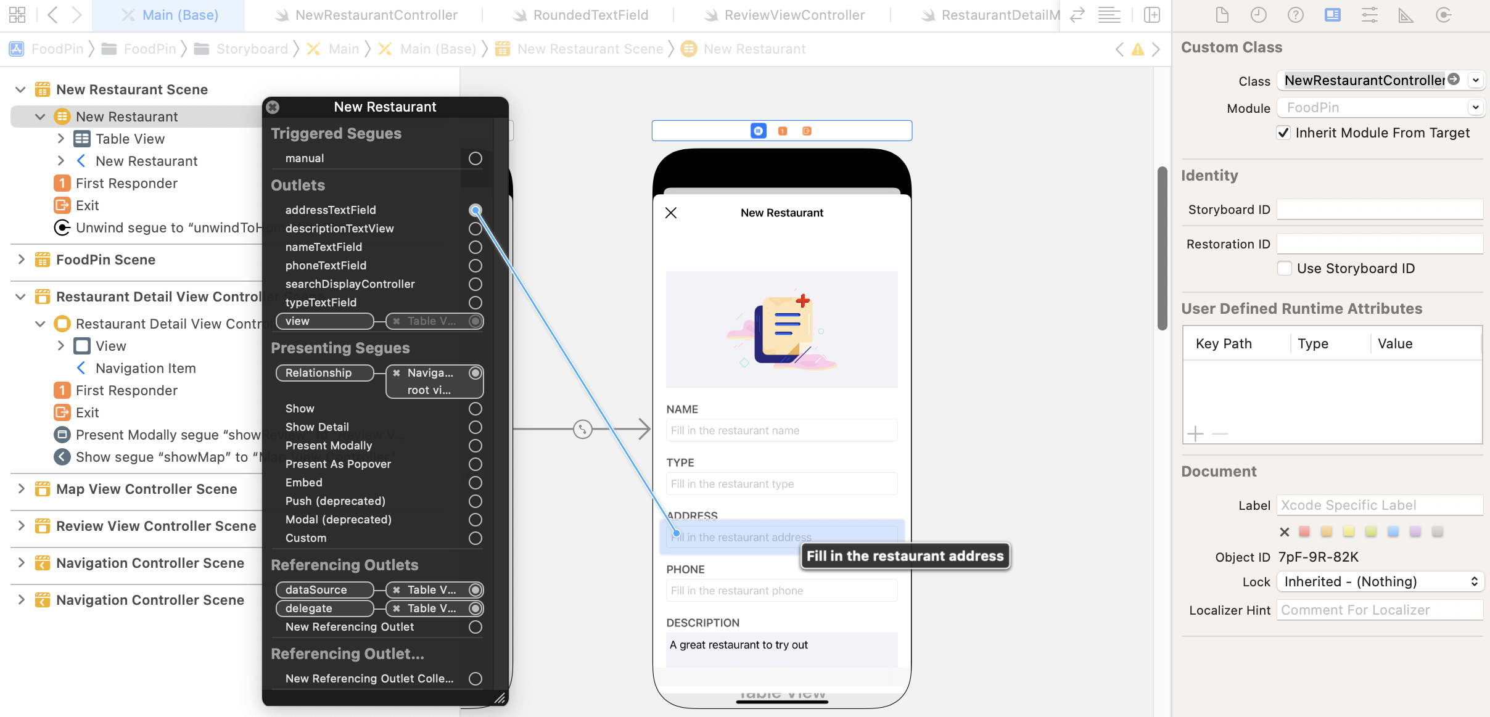Click the add editor pane icon

[x=1151, y=15]
